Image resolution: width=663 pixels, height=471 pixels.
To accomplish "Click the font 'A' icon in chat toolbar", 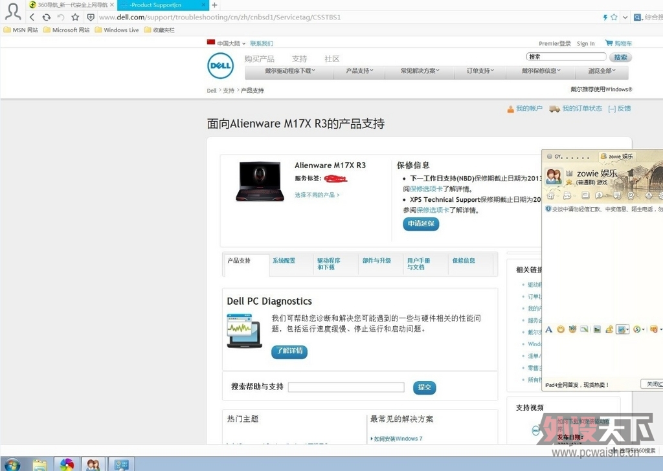I will pyautogui.click(x=549, y=329).
